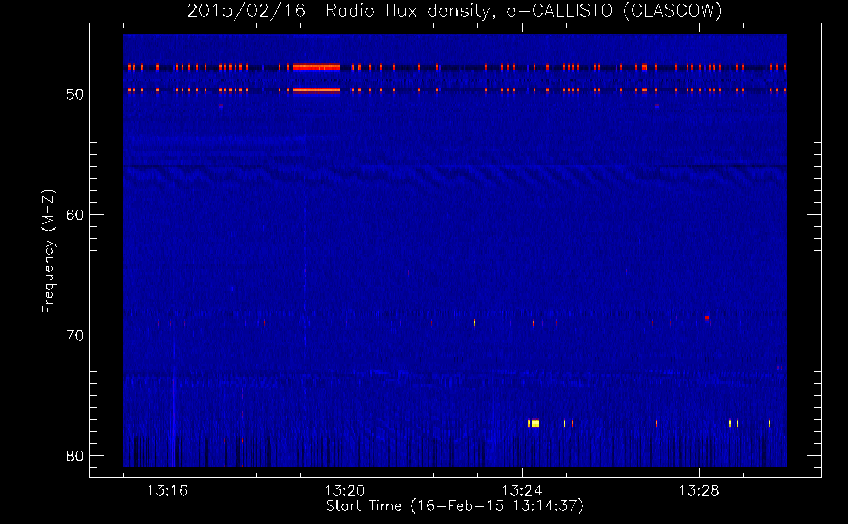848x524 pixels.
Task: Click the 60 frequency tick label
Action: point(75,215)
